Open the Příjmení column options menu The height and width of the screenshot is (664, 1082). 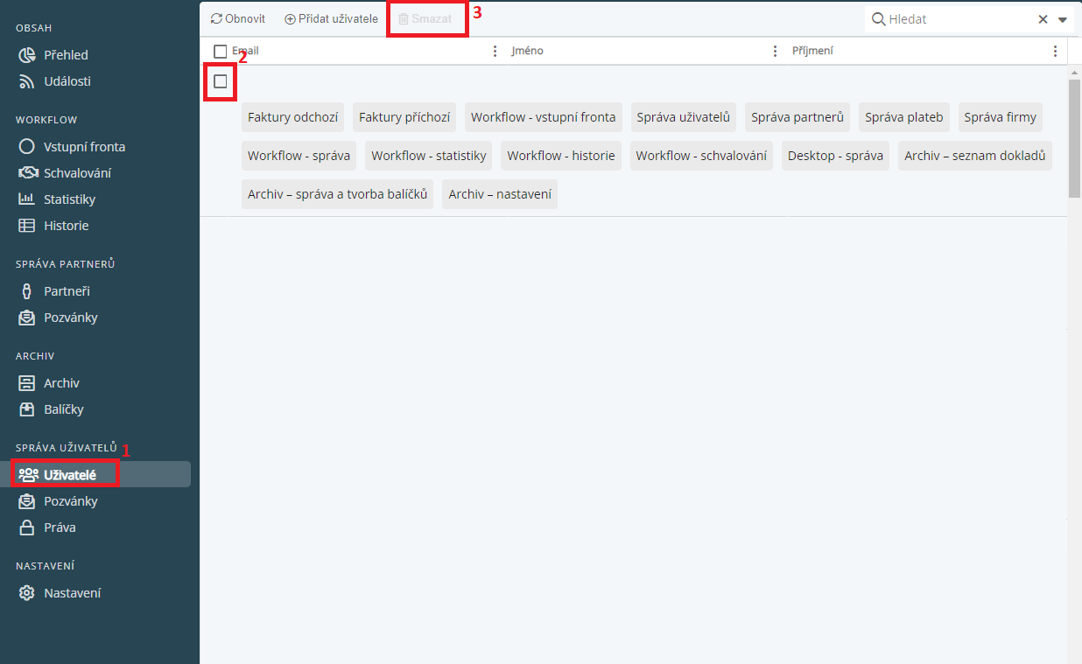click(x=1055, y=52)
